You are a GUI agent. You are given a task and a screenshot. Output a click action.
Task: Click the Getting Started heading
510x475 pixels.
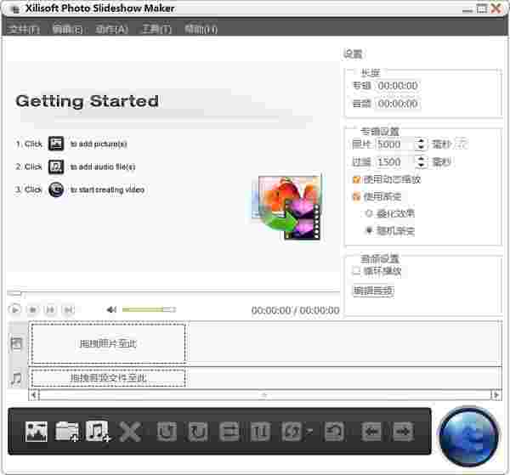pos(88,101)
